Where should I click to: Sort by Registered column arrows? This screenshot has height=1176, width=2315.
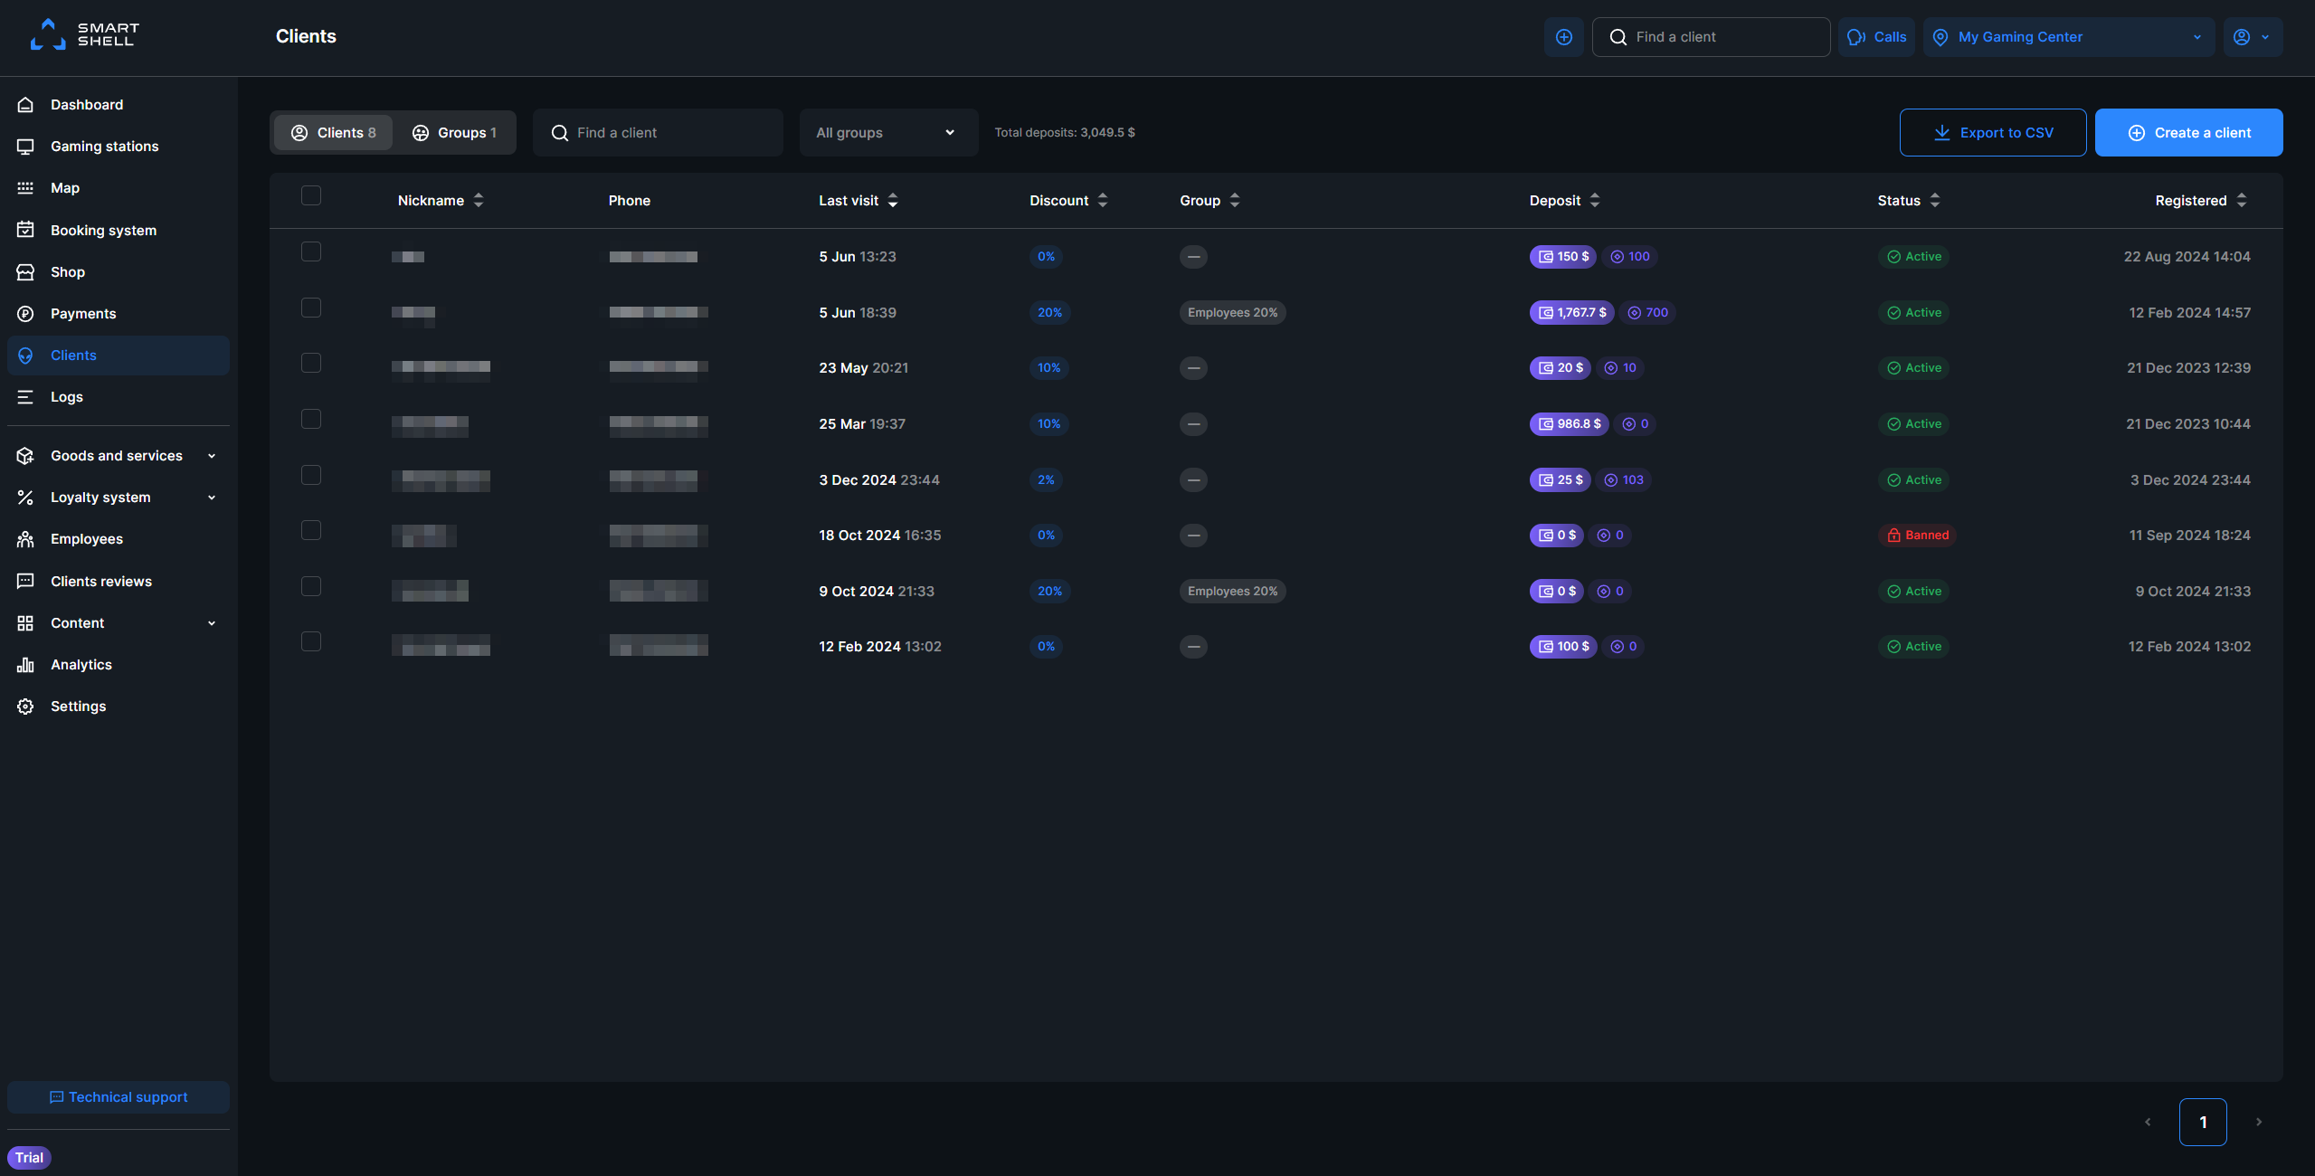point(2242,201)
